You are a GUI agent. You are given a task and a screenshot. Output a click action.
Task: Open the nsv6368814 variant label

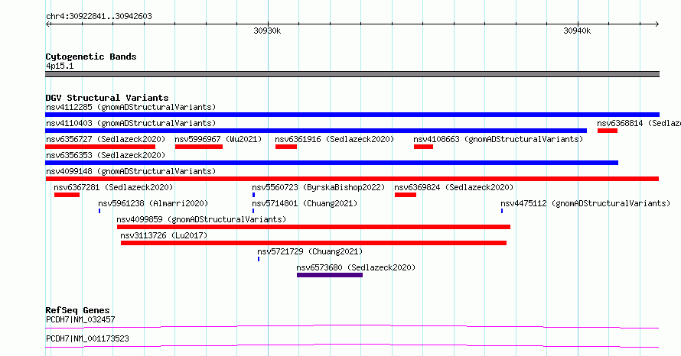point(638,123)
